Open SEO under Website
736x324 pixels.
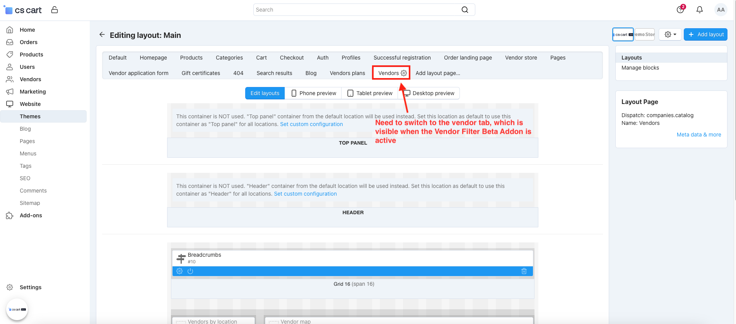[25, 178]
